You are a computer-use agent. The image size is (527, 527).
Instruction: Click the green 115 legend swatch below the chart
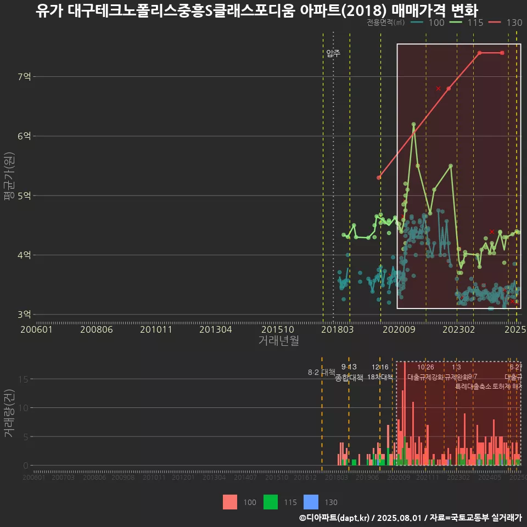[x=271, y=502]
